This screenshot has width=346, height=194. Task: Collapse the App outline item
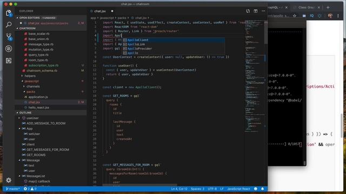(x=19, y=128)
